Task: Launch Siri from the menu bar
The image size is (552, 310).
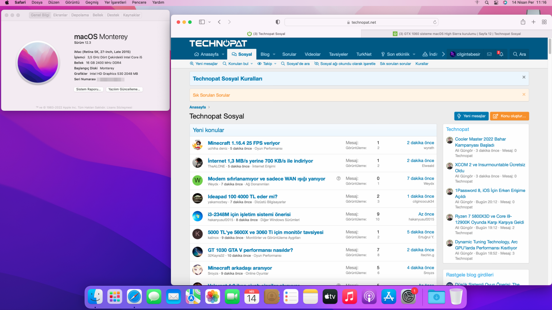Action: click(505, 3)
